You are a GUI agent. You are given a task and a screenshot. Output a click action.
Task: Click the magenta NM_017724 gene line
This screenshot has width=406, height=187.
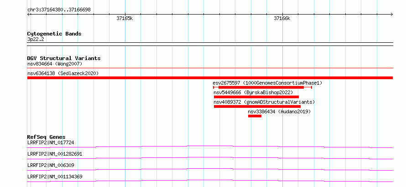(210, 147)
